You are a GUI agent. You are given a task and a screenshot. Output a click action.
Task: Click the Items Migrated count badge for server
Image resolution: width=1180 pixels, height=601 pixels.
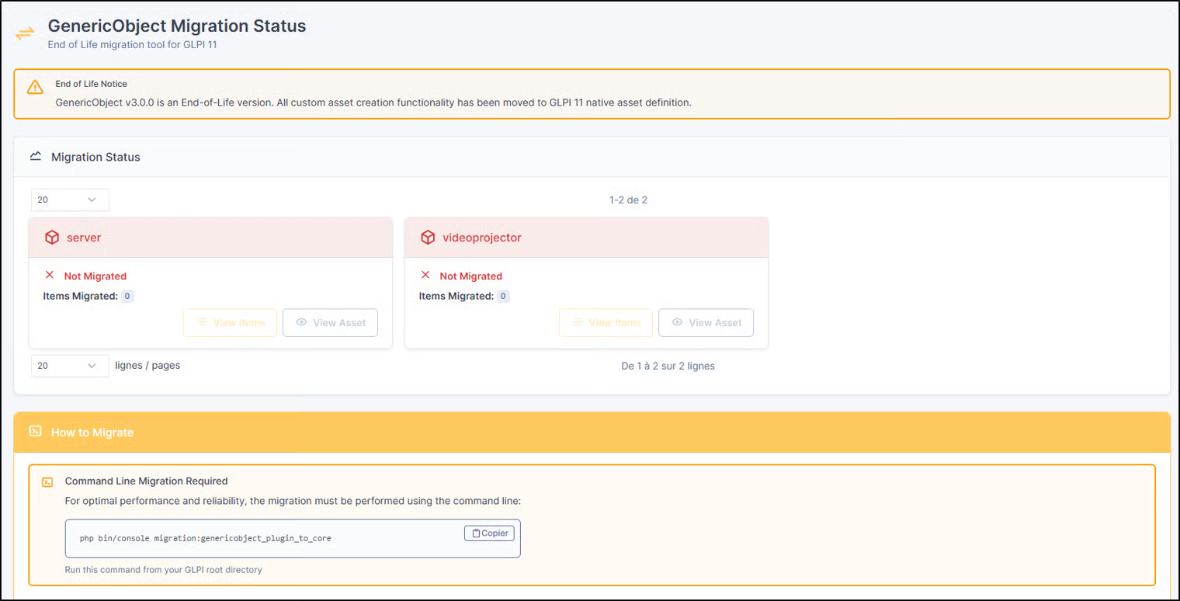pos(127,296)
